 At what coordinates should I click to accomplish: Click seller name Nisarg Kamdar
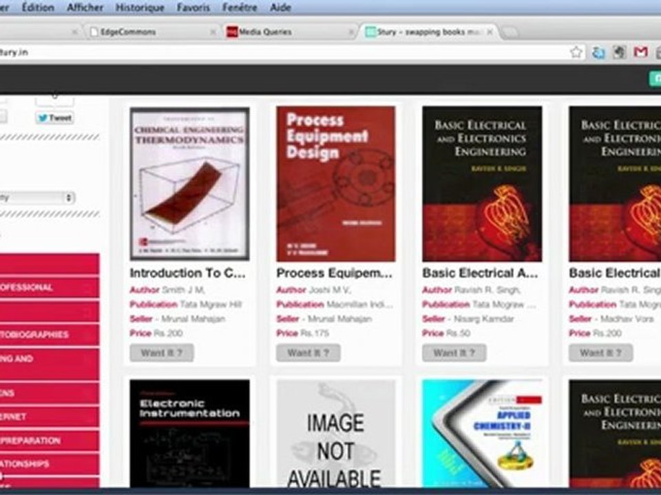(x=483, y=319)
